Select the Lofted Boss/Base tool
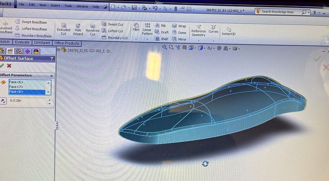The height and width of the screenshot is (181, 329). tap(31, 29)
